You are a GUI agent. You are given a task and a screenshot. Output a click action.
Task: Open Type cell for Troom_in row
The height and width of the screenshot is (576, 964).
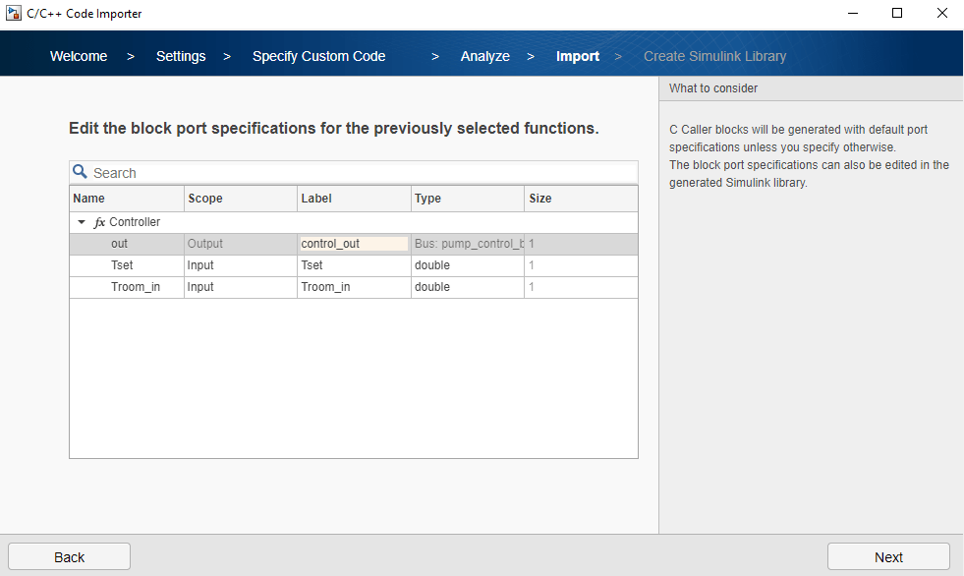click(x=467, y=287)
